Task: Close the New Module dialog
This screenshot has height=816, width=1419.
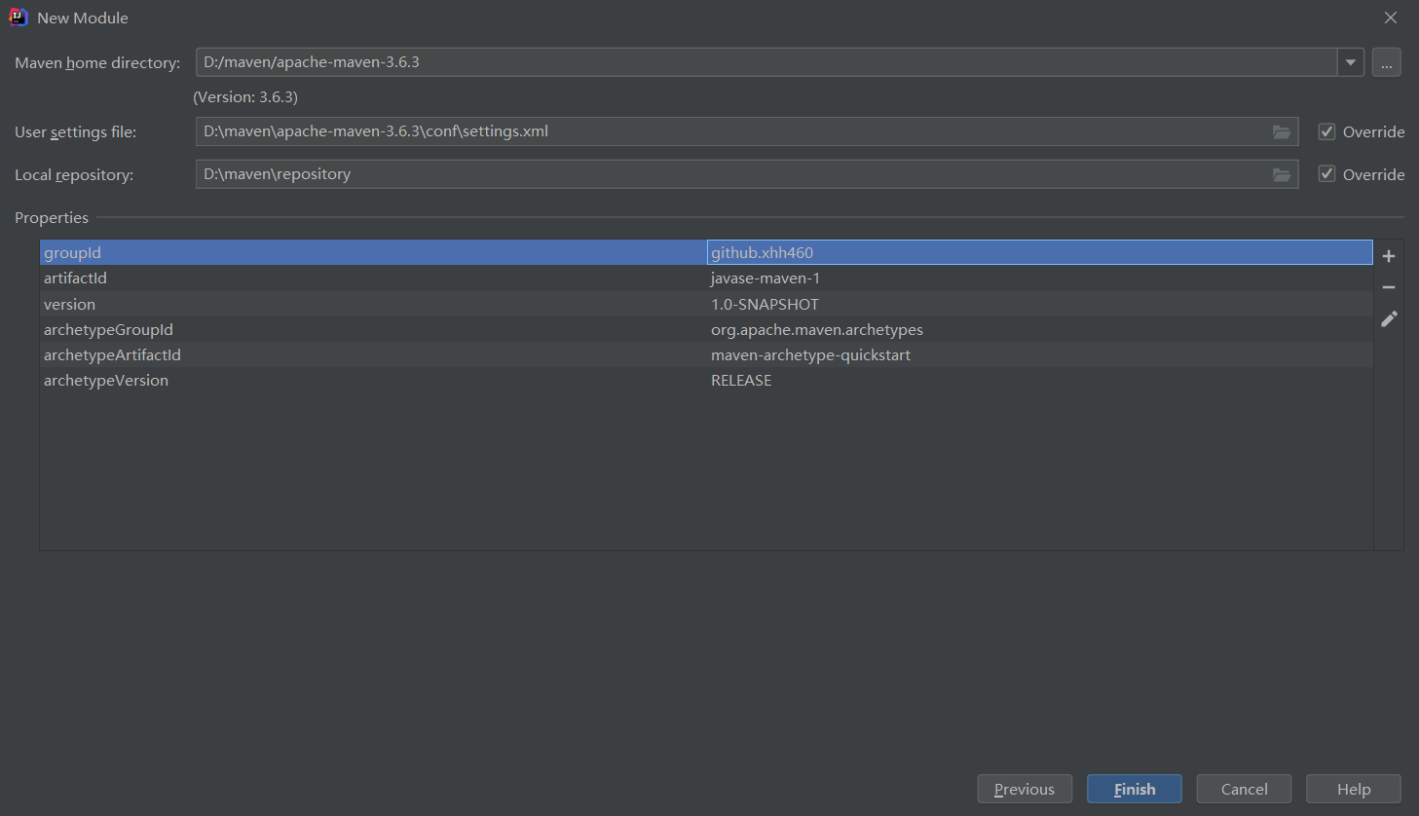Action: [x=1391, y=18]
